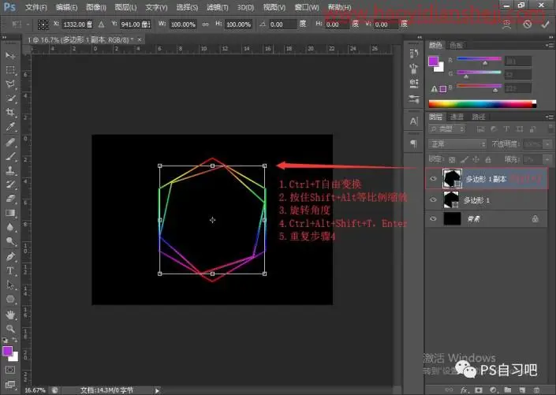The width and height of the screenshot is (556, 395).
Task: Toggle lock layer position
Action: (x=476, y=159)
